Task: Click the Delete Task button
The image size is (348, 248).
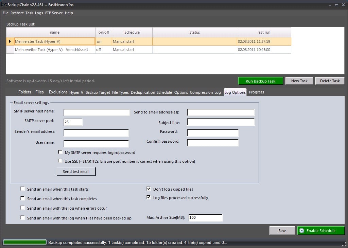Action: 330,81
